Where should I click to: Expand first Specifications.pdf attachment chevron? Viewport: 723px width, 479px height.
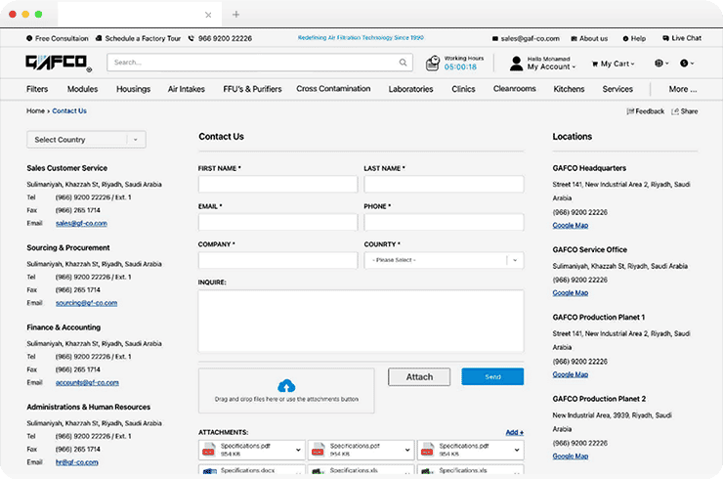[298, 450]
